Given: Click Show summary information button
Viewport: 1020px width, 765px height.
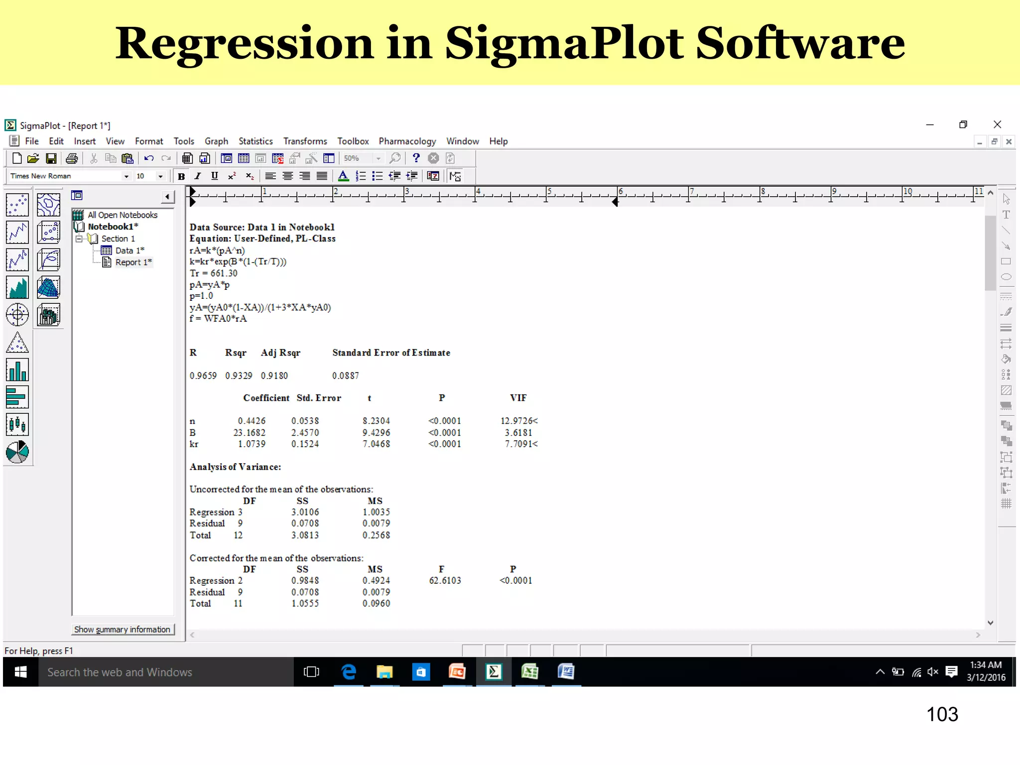Looking at the screenshot, I should (x=123, y=630).
